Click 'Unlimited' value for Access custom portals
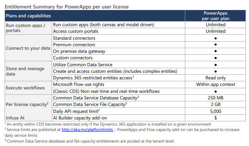This screenshot has height=146, width=249. [215, 31]
